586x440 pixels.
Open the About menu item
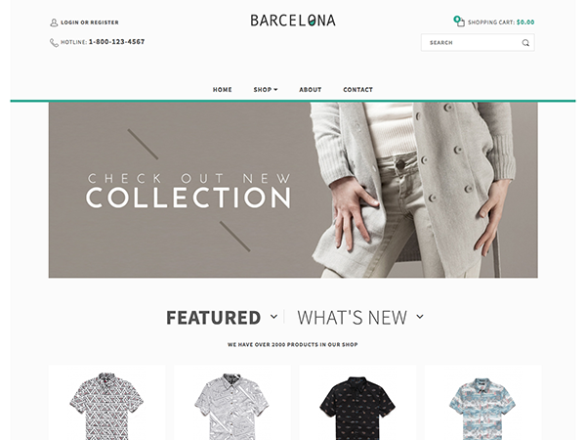click(311, 90)
